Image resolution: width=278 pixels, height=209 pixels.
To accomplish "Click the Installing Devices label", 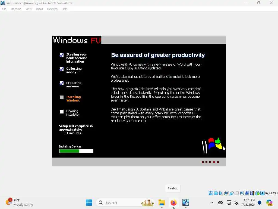I will point(70,146).
